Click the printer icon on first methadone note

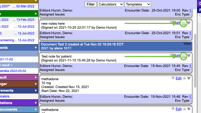(184, 78)
